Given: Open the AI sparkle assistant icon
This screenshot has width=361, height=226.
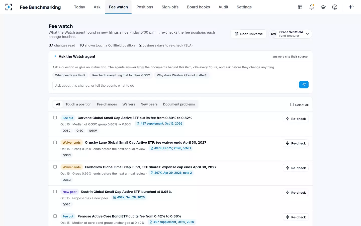Looking at the screenshot, I should click(x=351, y=7).
